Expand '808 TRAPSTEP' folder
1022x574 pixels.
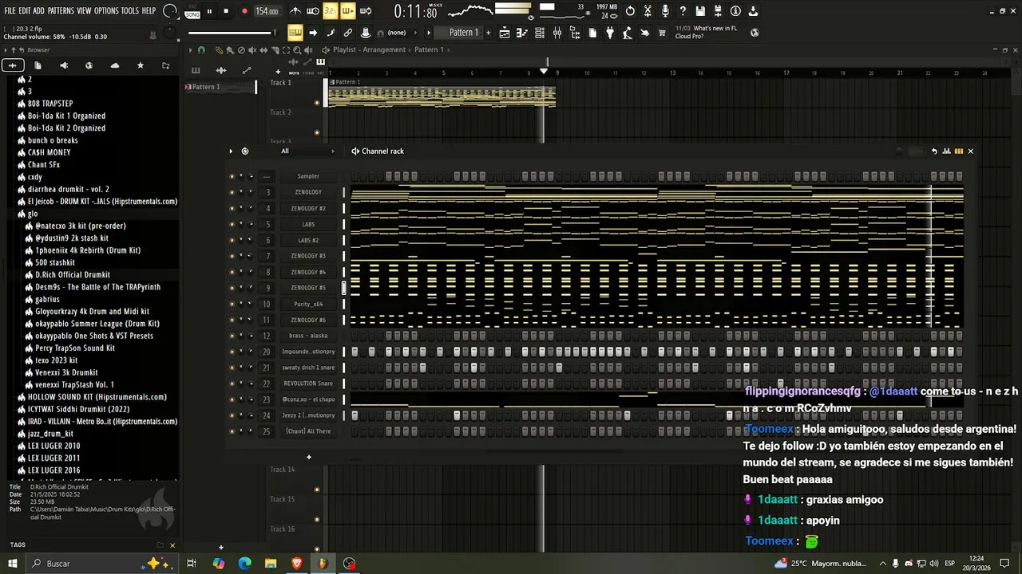coord(50,104)
